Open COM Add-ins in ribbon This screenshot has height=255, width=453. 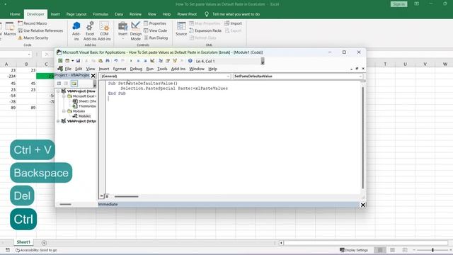coord(104,31)
